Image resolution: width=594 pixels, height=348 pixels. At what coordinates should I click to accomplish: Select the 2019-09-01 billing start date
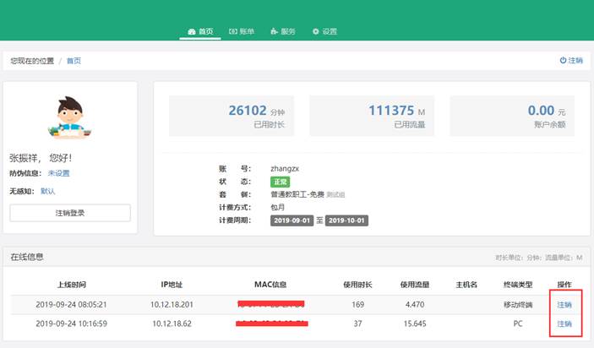tap(292, 220)
